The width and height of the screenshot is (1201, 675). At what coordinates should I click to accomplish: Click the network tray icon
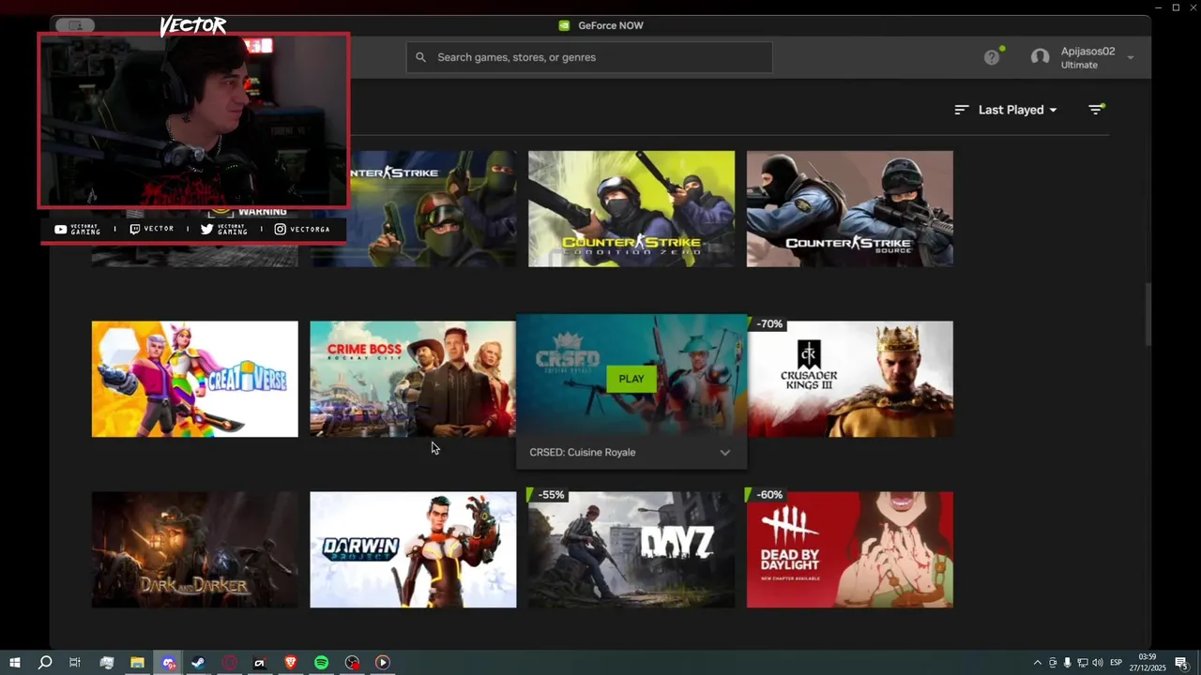pos(1082,663)
